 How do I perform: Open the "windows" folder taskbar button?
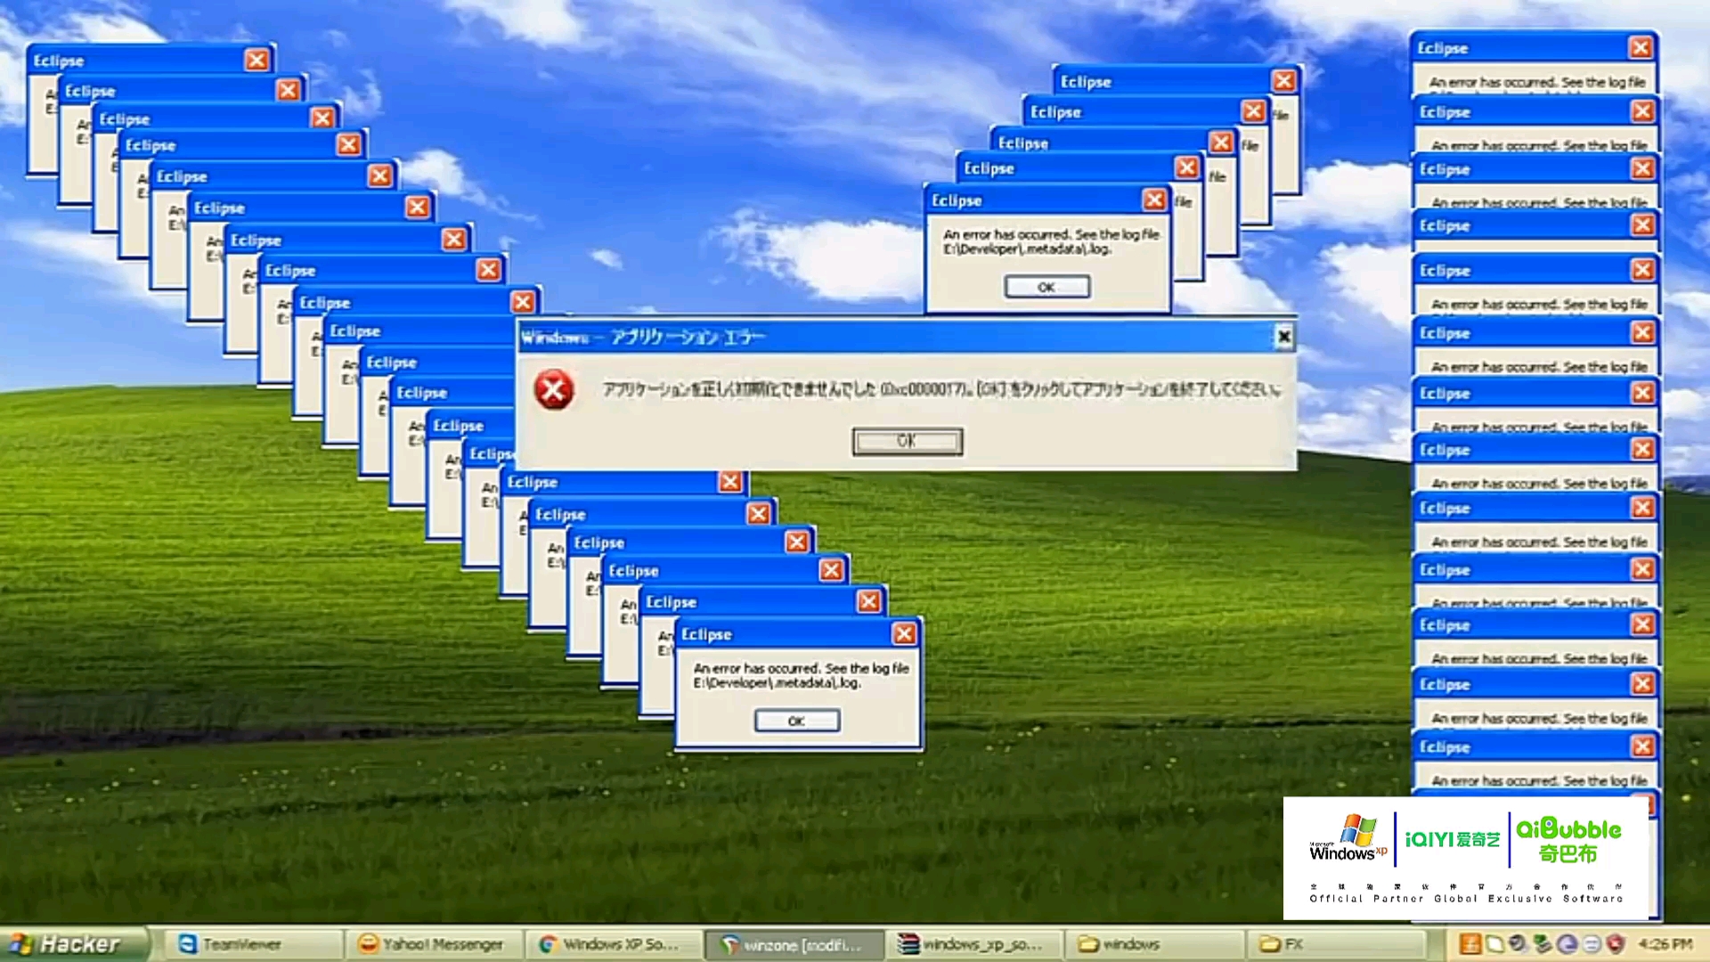[1154, 944]
